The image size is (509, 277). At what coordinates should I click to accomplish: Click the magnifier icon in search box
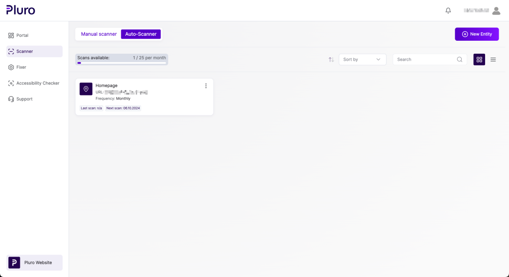coord(460,60)
